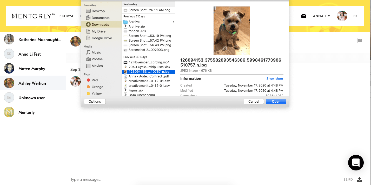Open conversation with Mateo Murphy

click(x=32, y=69)
